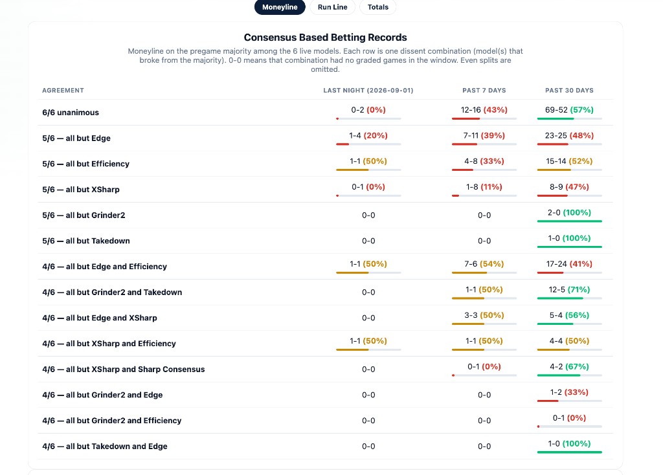Select the 5/6 — all but XSharp label
The image size is (663, 475).
[x=81, y=190]
